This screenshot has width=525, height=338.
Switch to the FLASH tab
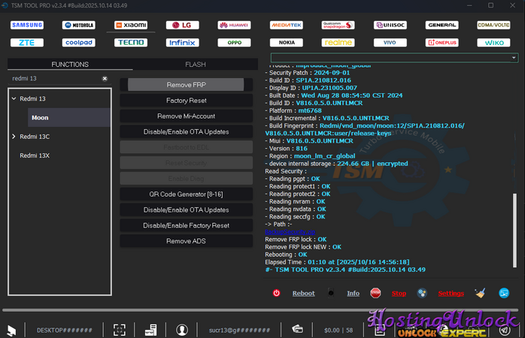195,65
